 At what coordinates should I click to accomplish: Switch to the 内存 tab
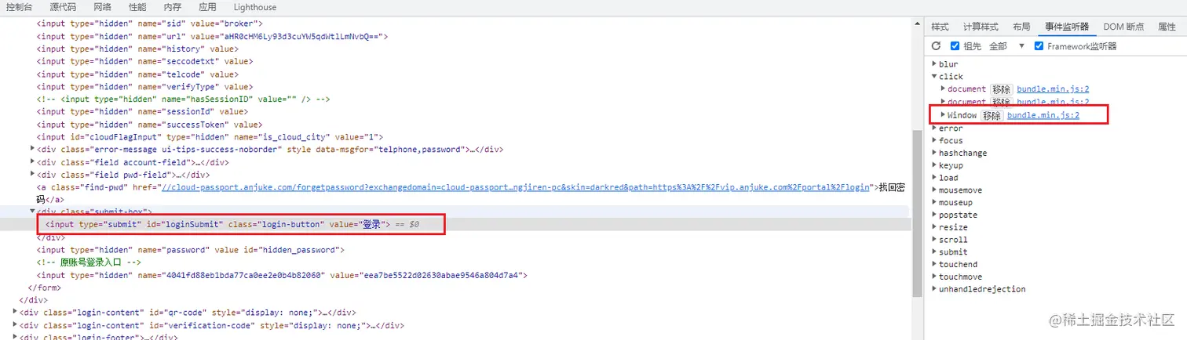tap(172, 7)
